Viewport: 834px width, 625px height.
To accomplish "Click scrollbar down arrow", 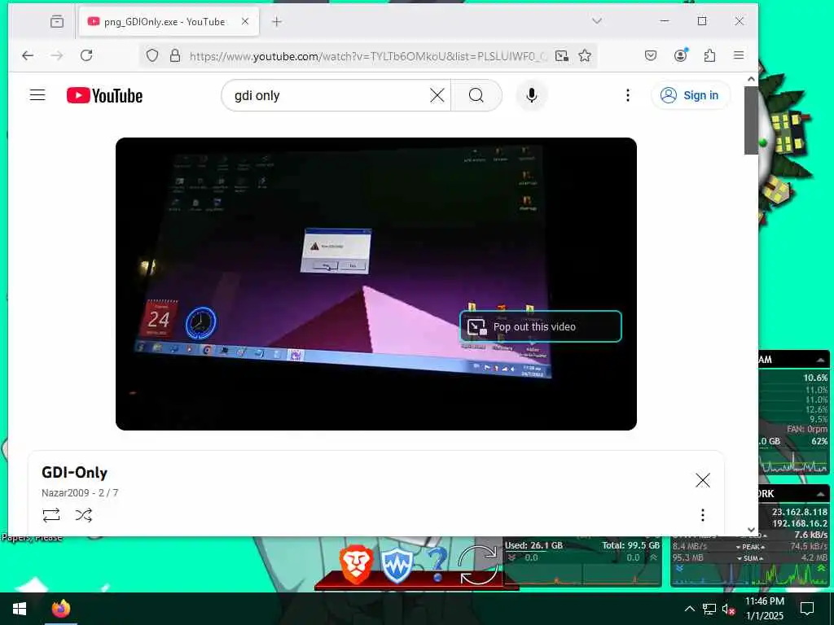I will pyautogui.click(x=751, y=529).
